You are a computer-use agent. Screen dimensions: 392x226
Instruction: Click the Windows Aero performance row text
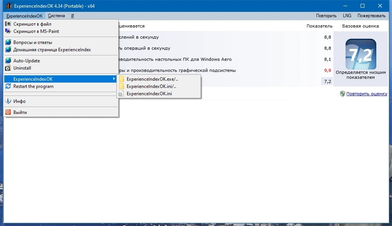point(175,59)
